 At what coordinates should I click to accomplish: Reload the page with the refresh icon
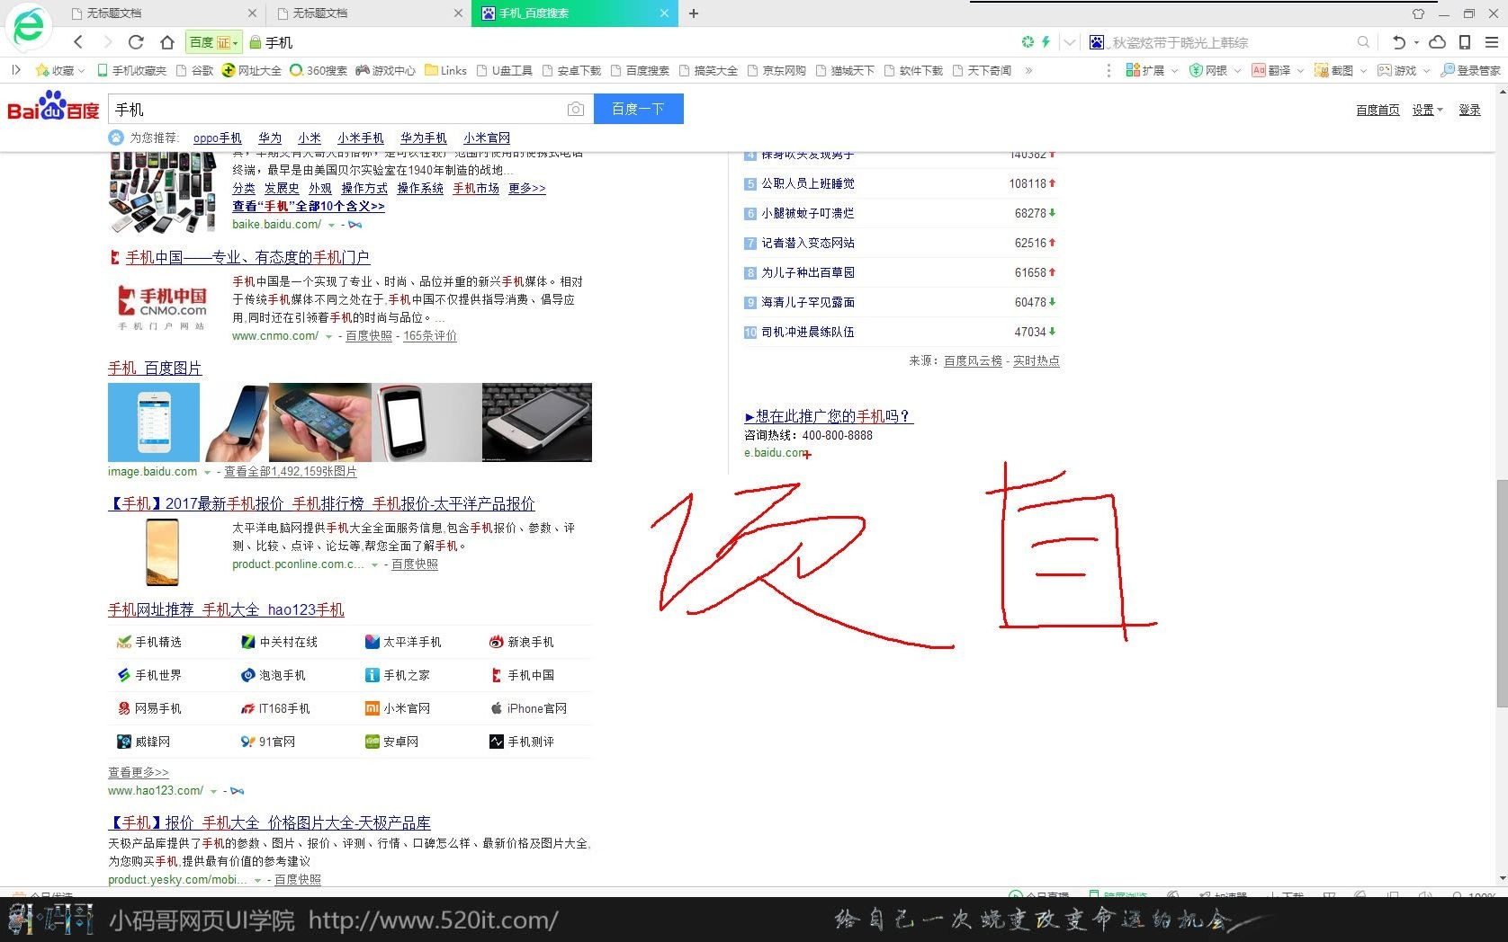pos(136,42)
